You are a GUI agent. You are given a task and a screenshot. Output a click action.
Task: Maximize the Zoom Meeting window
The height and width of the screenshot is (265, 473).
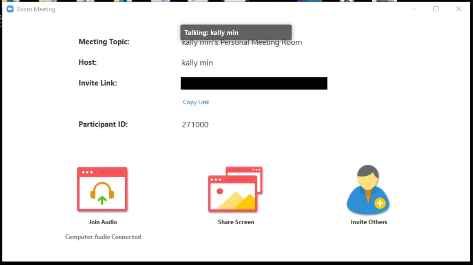[436, 9]
